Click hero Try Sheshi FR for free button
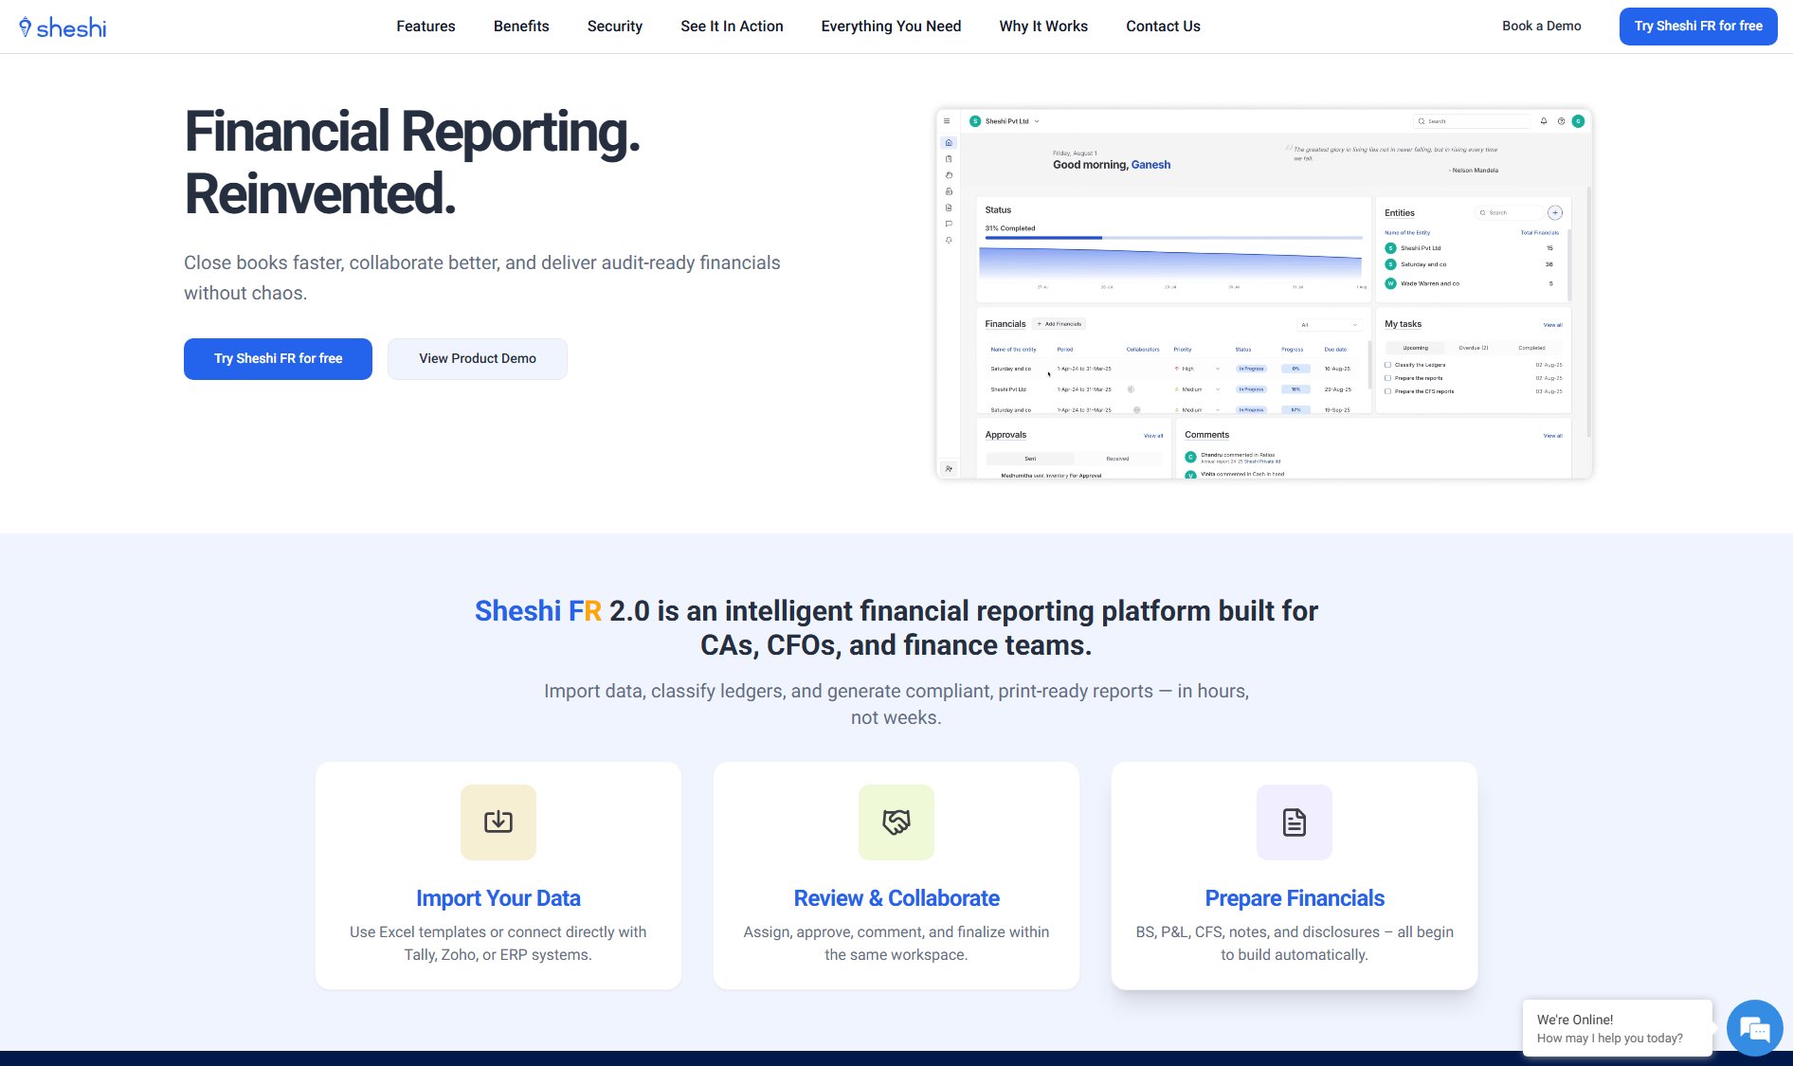 [278, 359]
